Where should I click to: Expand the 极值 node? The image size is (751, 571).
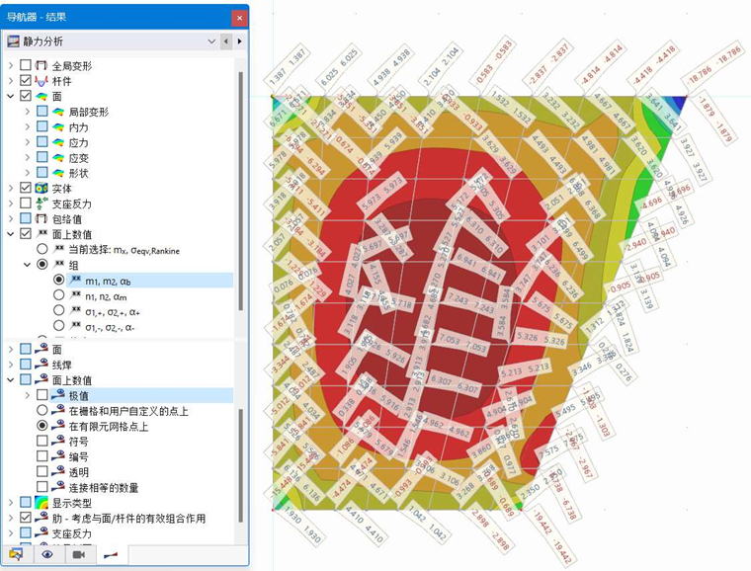click(x=28, y=395)
